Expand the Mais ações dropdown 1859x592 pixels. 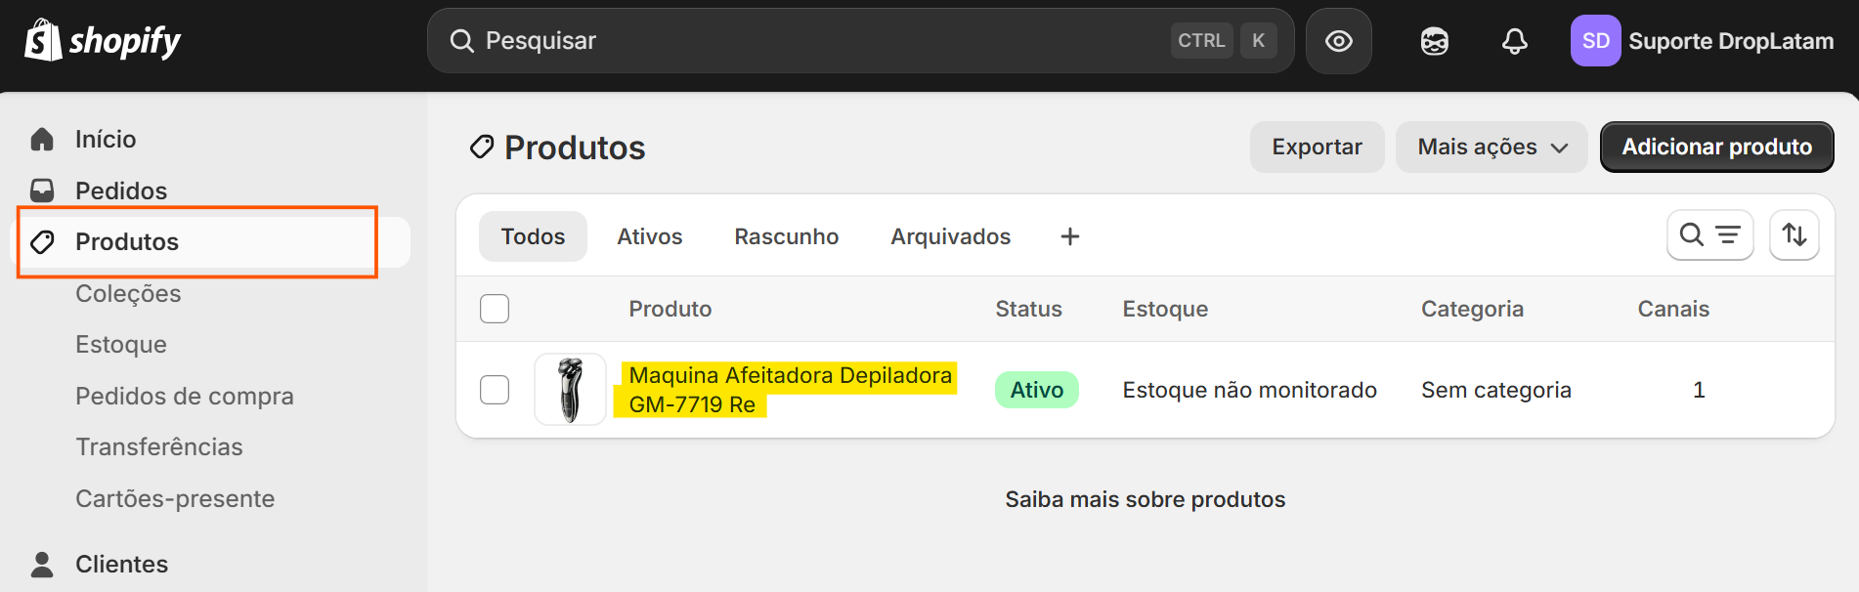1491,148
